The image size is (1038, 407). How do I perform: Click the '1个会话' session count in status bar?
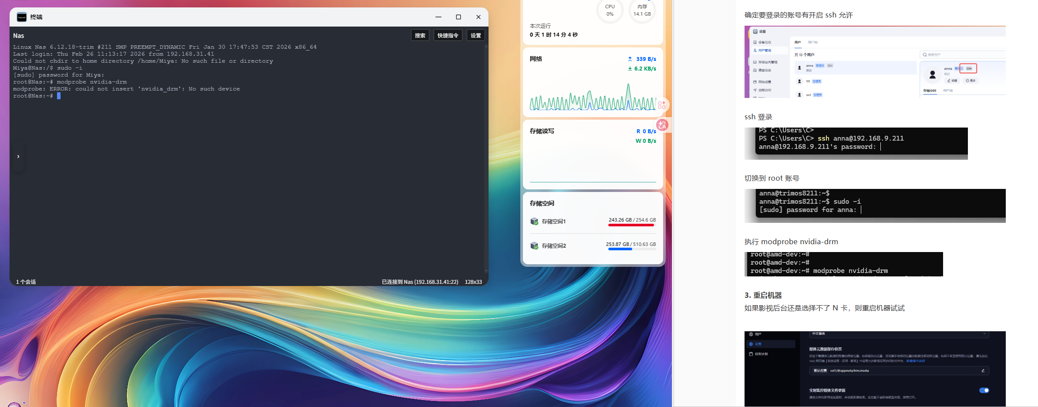tap(26, 282)
